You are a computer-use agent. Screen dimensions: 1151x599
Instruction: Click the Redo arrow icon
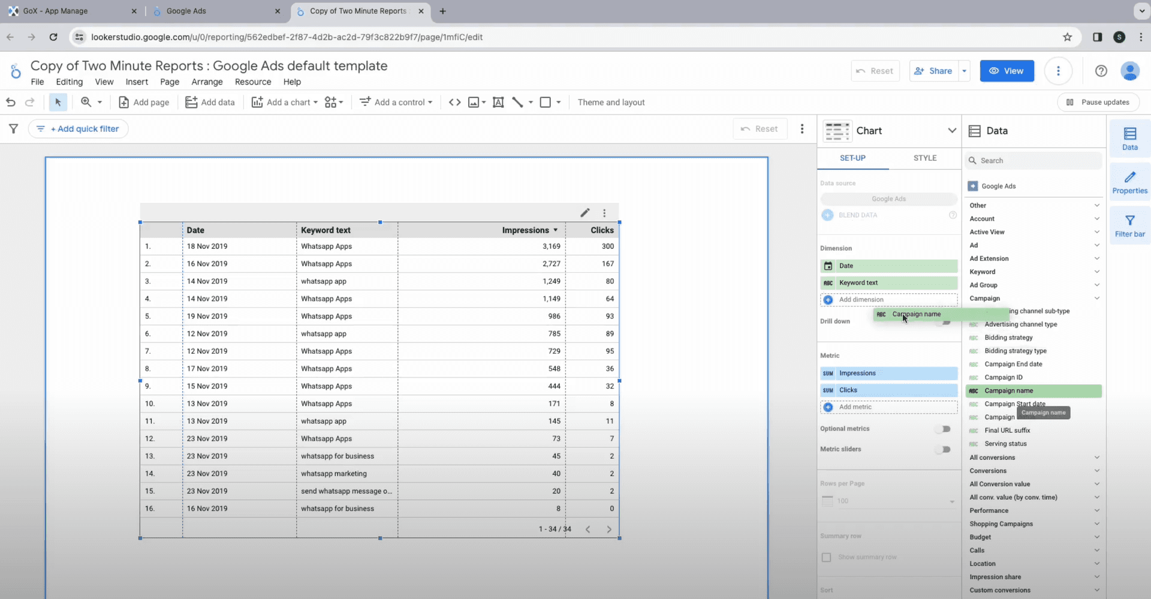29,103
